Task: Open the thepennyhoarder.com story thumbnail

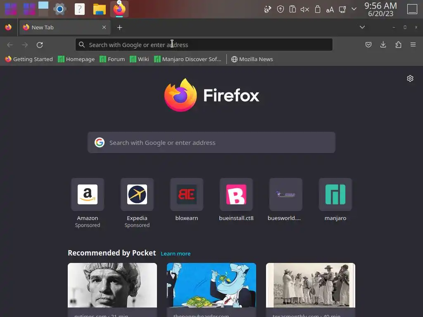Action: coord(211,285)
